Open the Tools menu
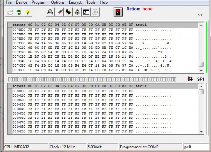Image resolution: width=211 pixels, height=152 pixels. (91, 2)
